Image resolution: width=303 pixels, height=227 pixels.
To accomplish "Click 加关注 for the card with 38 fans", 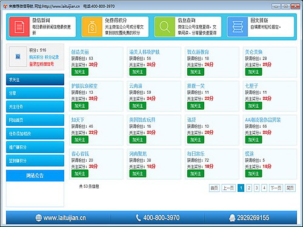I will click(x=138, y=174).
